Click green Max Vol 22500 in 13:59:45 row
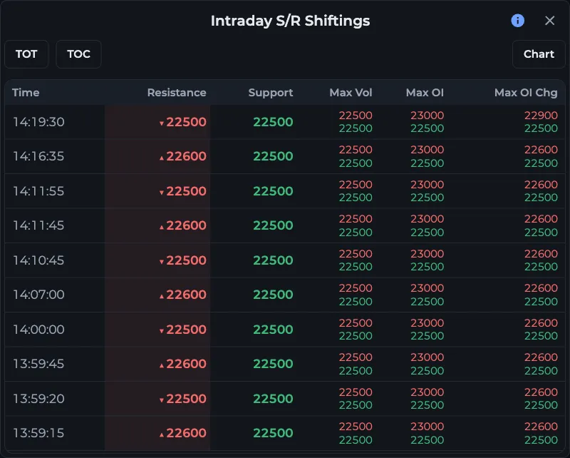The height and width of the screenshot is (458, 570). pyautogui.click(x=356, y=370)
